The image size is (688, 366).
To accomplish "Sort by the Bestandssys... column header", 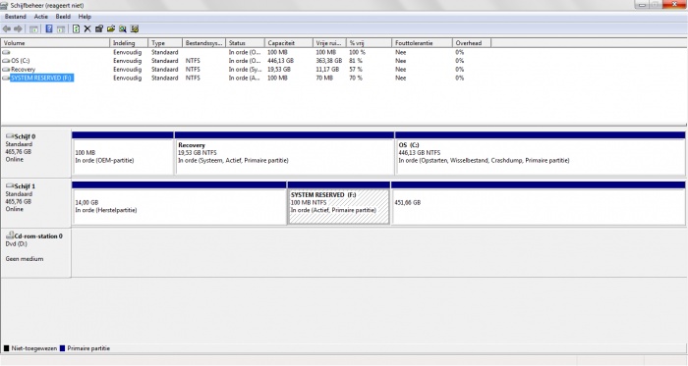I will 204,43.
